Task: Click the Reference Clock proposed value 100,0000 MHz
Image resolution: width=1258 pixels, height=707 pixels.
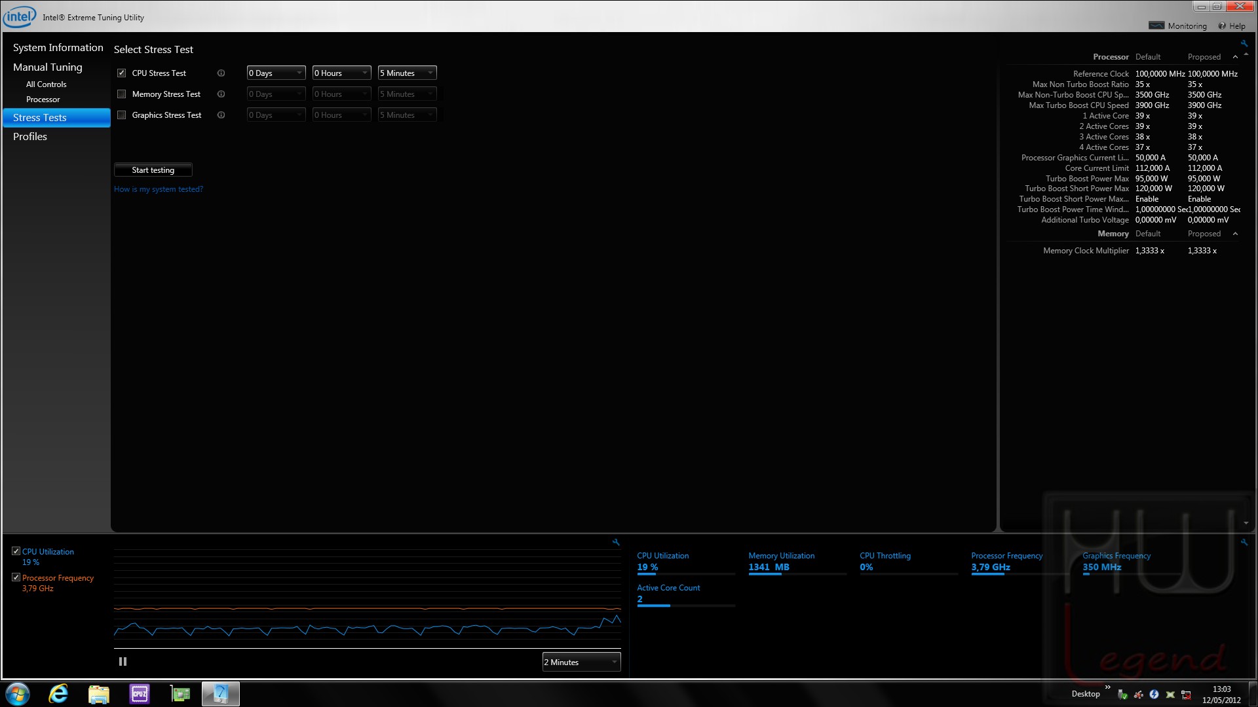Action: tap(1213, 74)
